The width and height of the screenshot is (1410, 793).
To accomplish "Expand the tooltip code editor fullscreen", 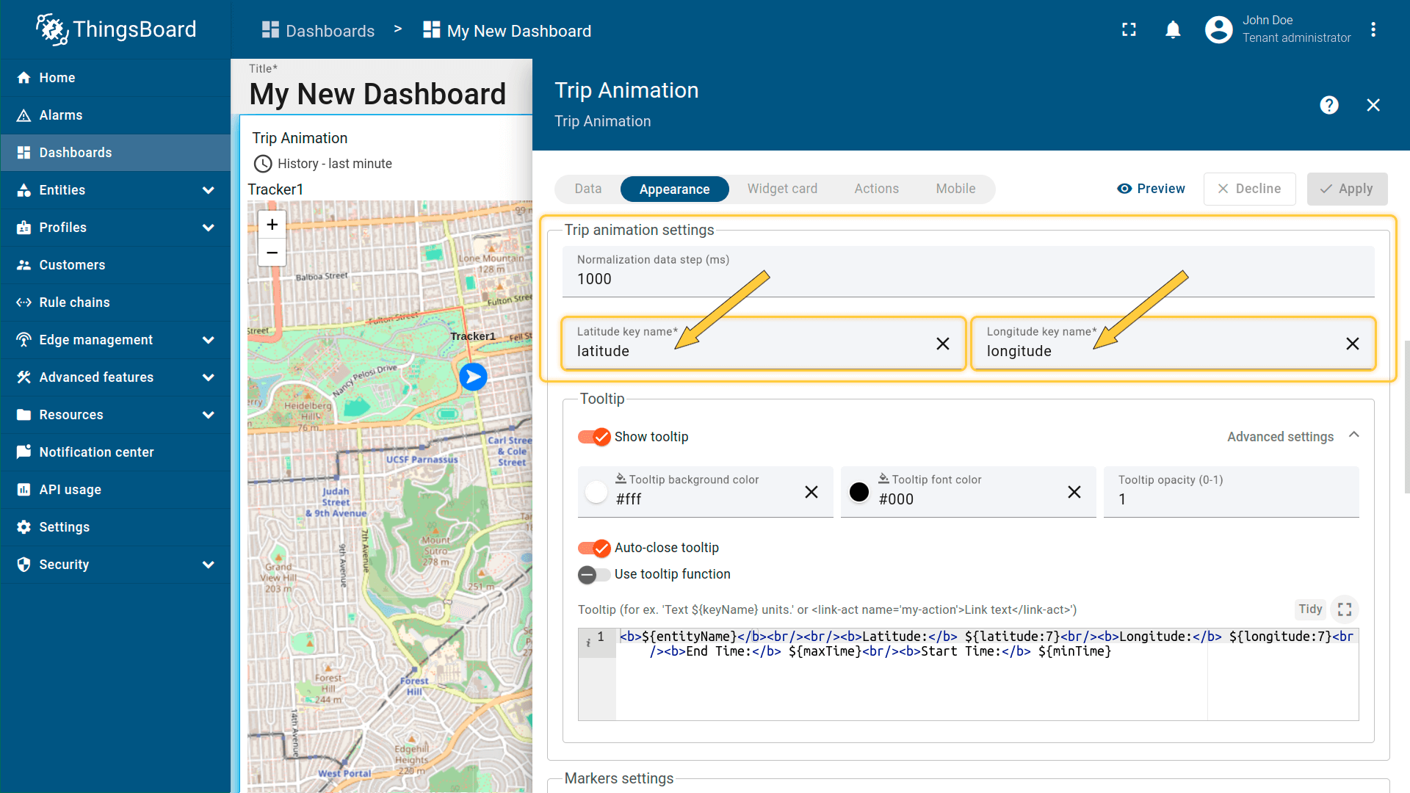I will [x=1345, y=609].
